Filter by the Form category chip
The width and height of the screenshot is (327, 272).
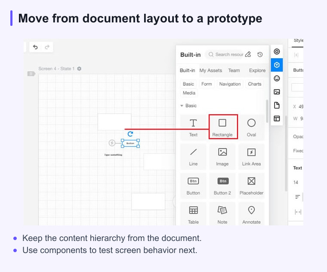pyautogui.click(x=207, y=84)
